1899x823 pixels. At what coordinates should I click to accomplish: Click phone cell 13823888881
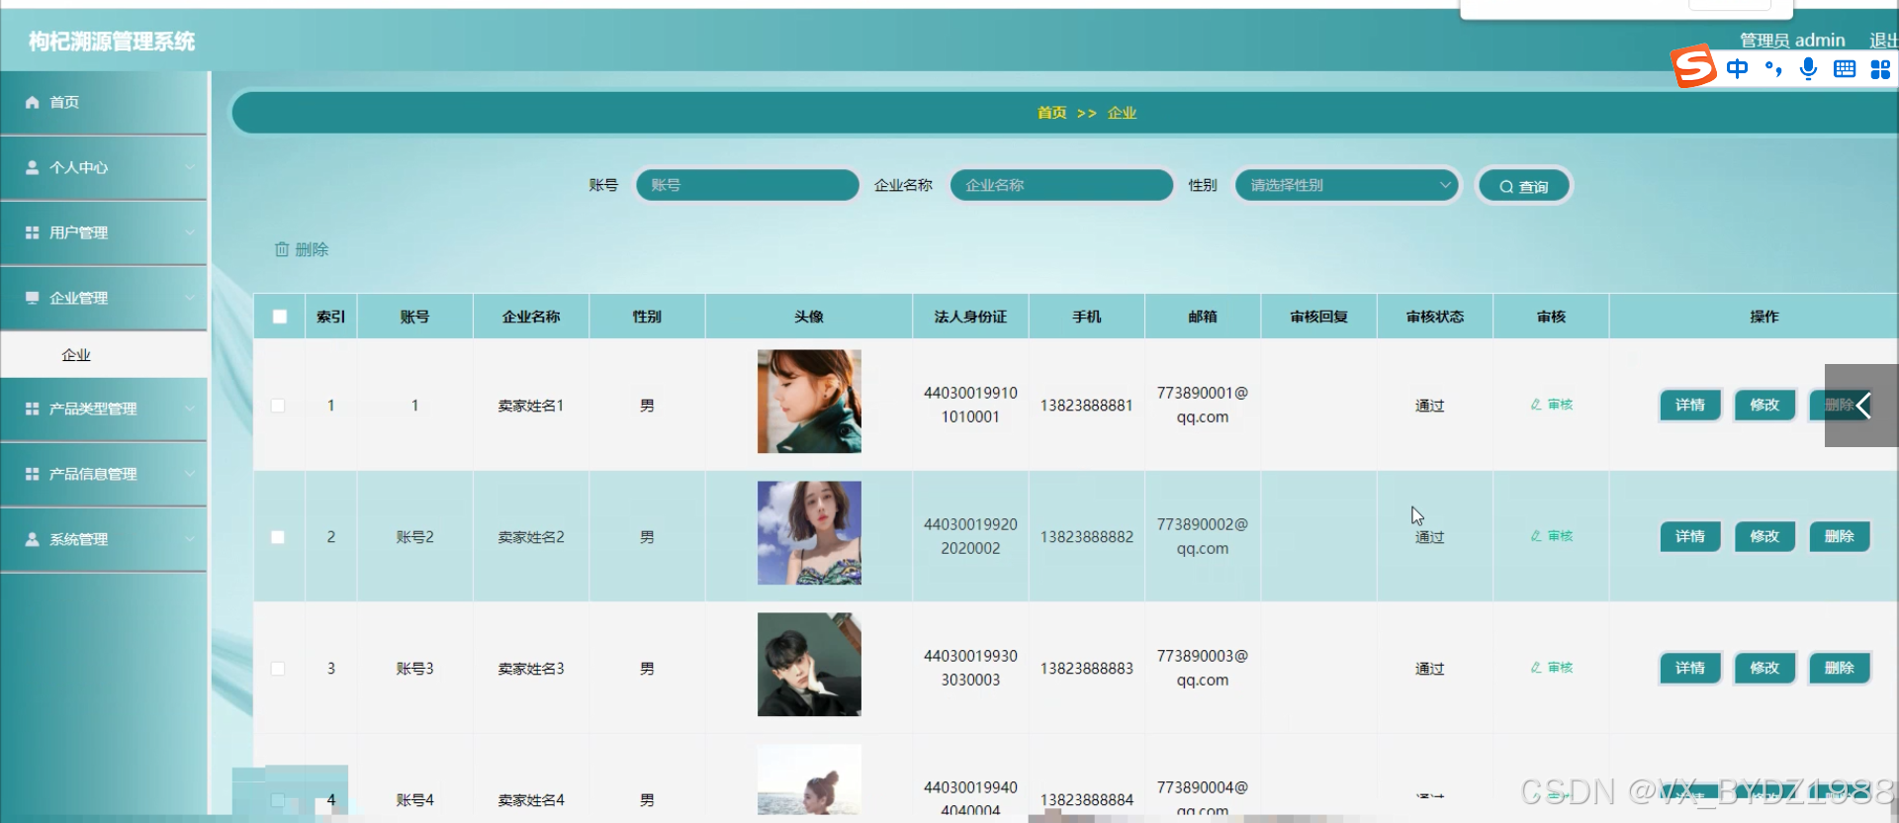(x=1086, y=406)
